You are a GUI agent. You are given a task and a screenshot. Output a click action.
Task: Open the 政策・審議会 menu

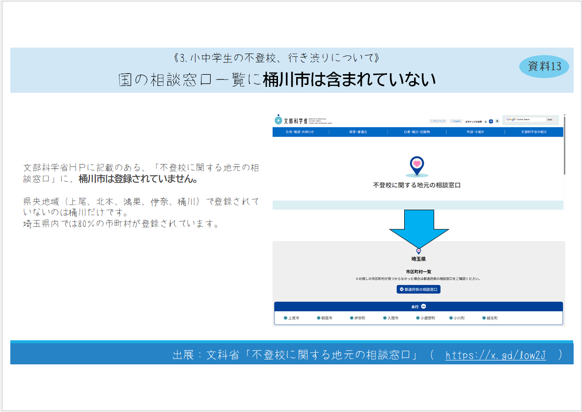358,132
